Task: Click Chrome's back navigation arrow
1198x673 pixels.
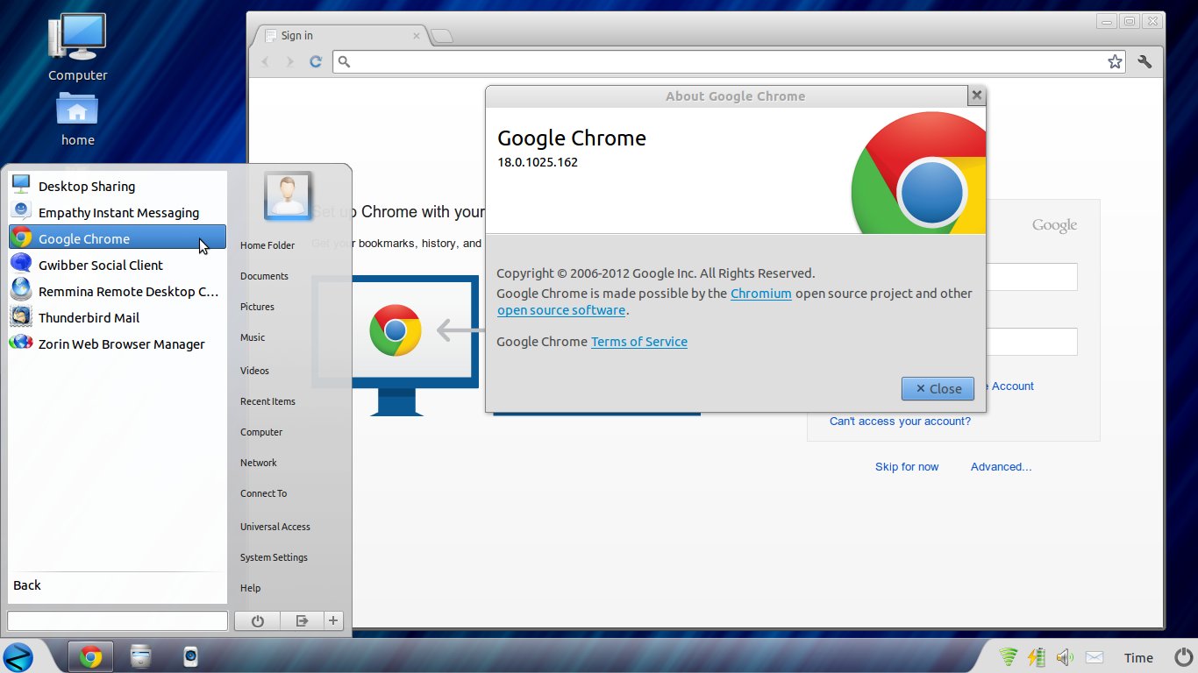Action: 265,61
